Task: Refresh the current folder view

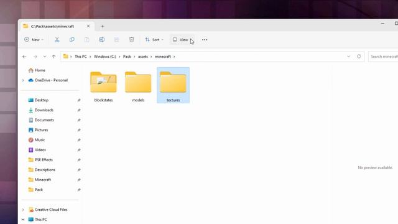Action: point(359,57)
